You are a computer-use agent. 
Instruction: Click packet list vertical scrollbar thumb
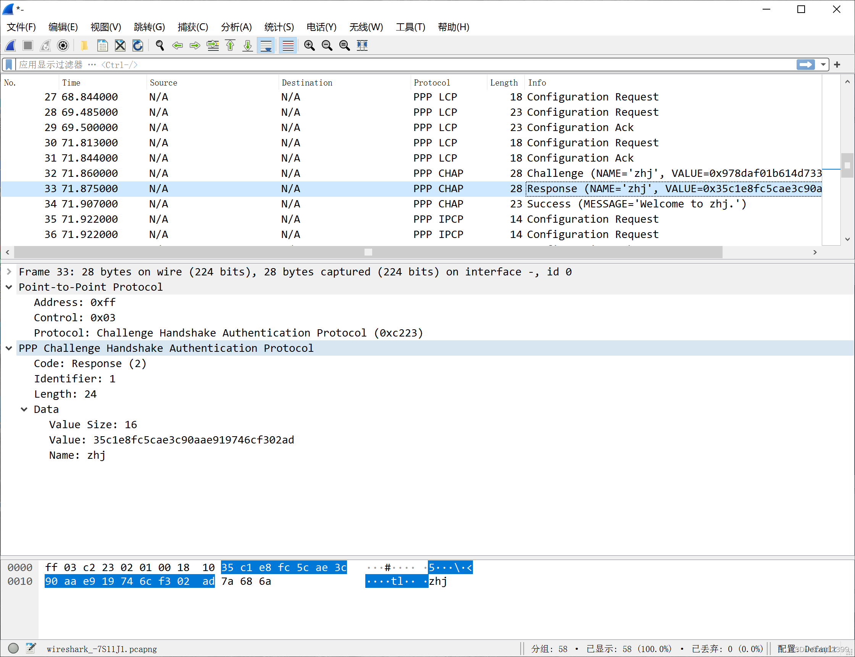(x=847, y=165)
